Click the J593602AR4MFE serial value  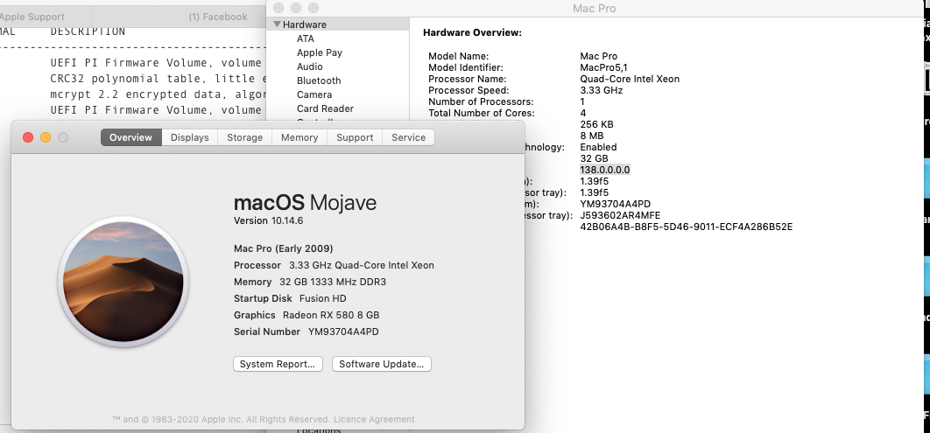click(x=620, y=215)
